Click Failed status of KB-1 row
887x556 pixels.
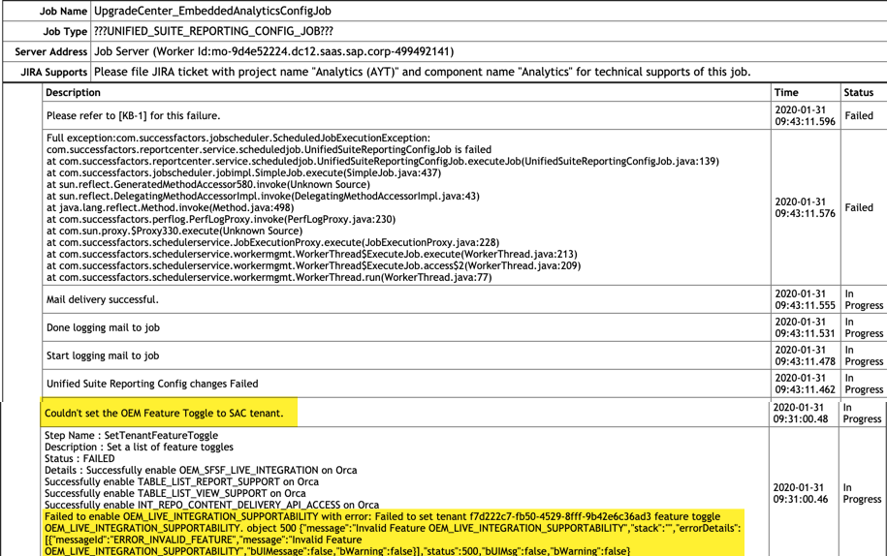[859, 115]
